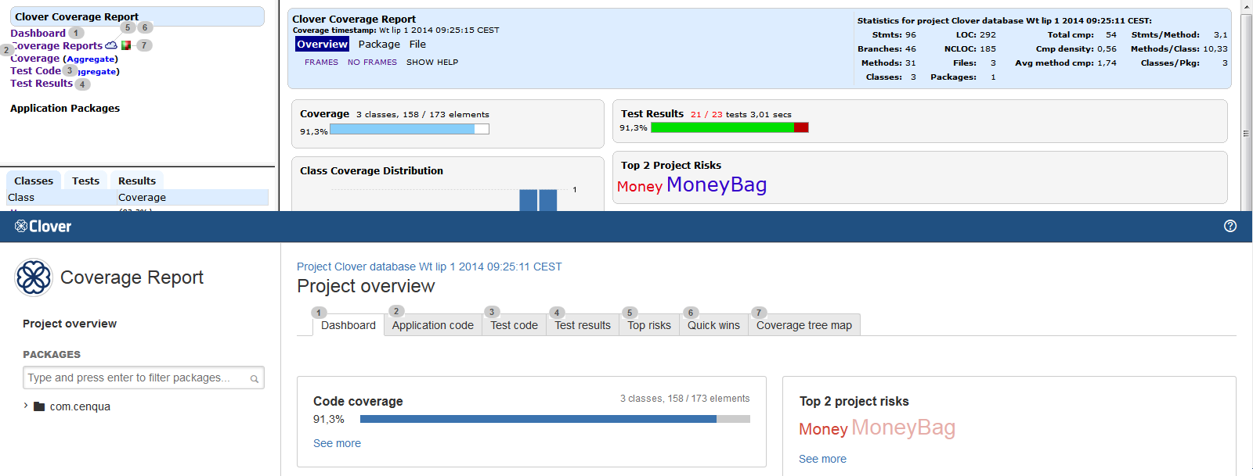1253x476 pixels.
Task: Open the Test results tab
Action: pos(583,325)
